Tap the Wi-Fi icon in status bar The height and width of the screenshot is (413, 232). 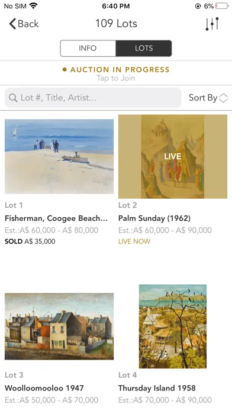[x=33, y=6]
